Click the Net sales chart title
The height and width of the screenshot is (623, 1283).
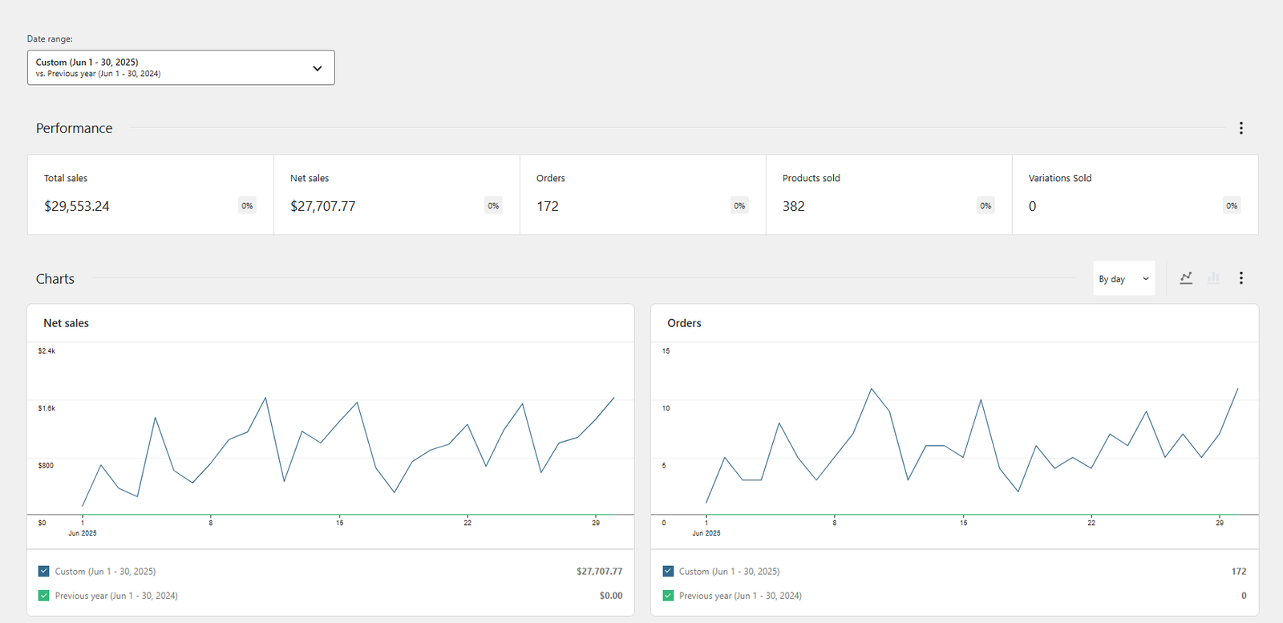(x=67, y=323)
